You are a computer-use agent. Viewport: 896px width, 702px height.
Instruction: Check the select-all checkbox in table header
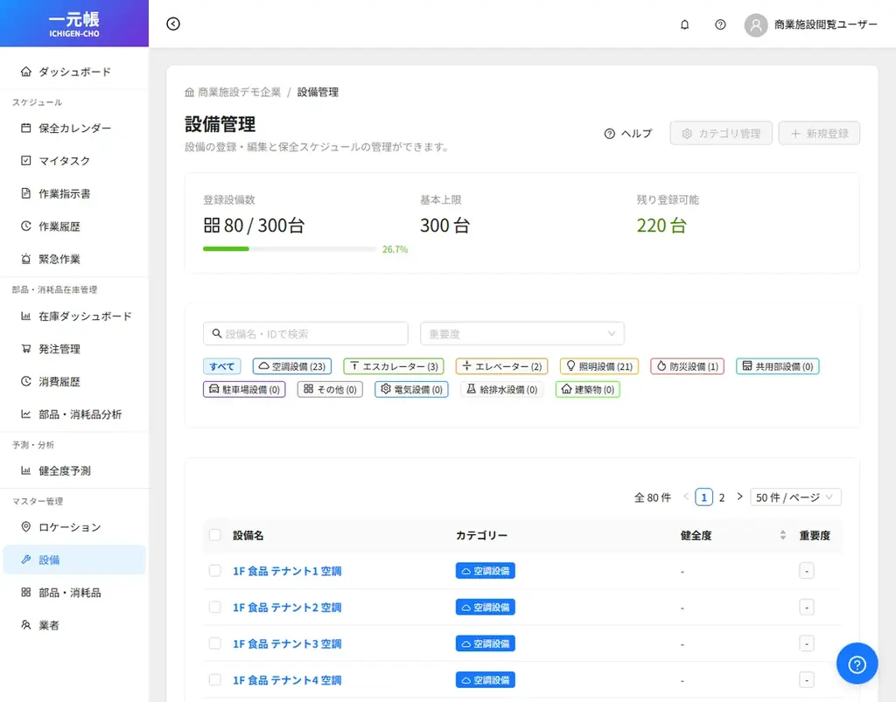pos(215,535)
